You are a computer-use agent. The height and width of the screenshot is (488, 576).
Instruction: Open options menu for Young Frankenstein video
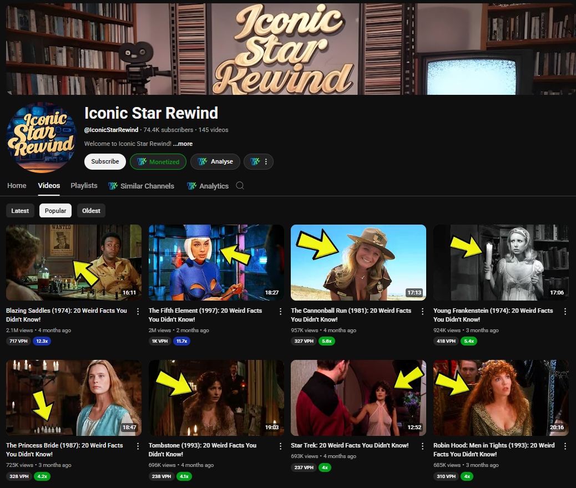tap(565, 312)
